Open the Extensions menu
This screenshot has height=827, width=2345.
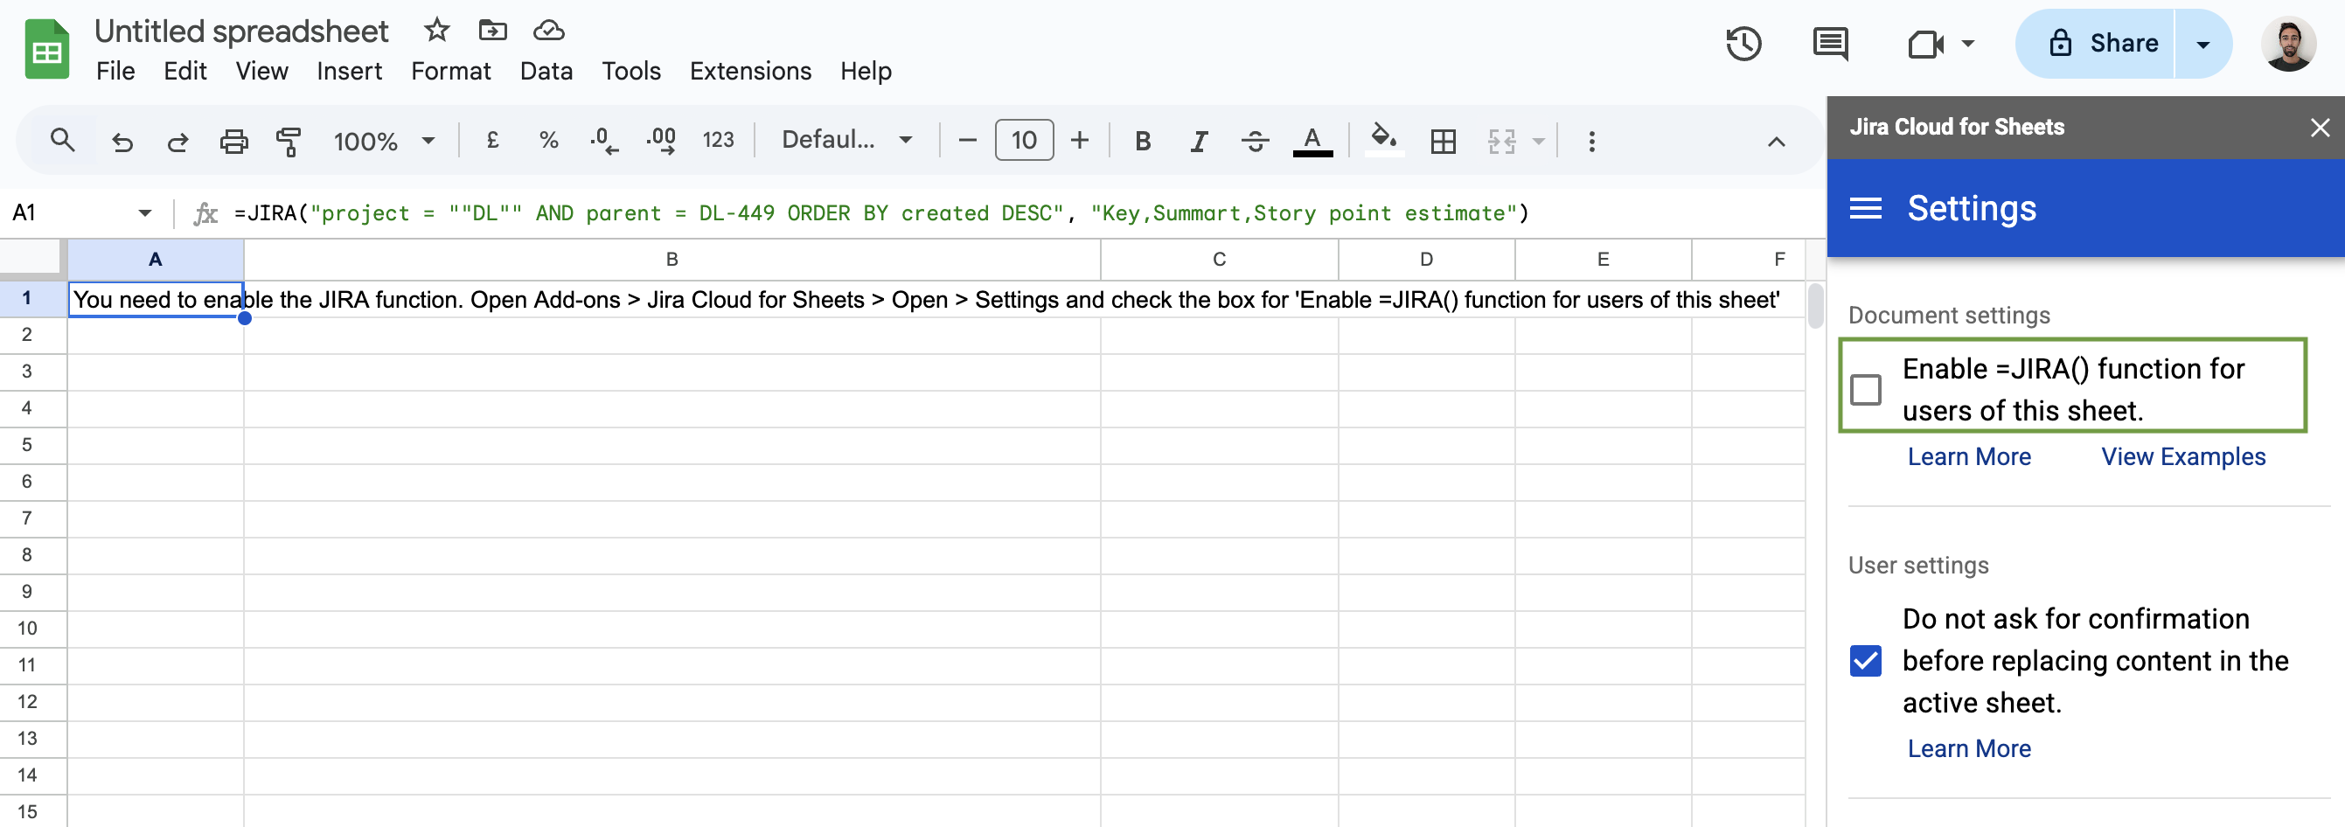point(750,71)
